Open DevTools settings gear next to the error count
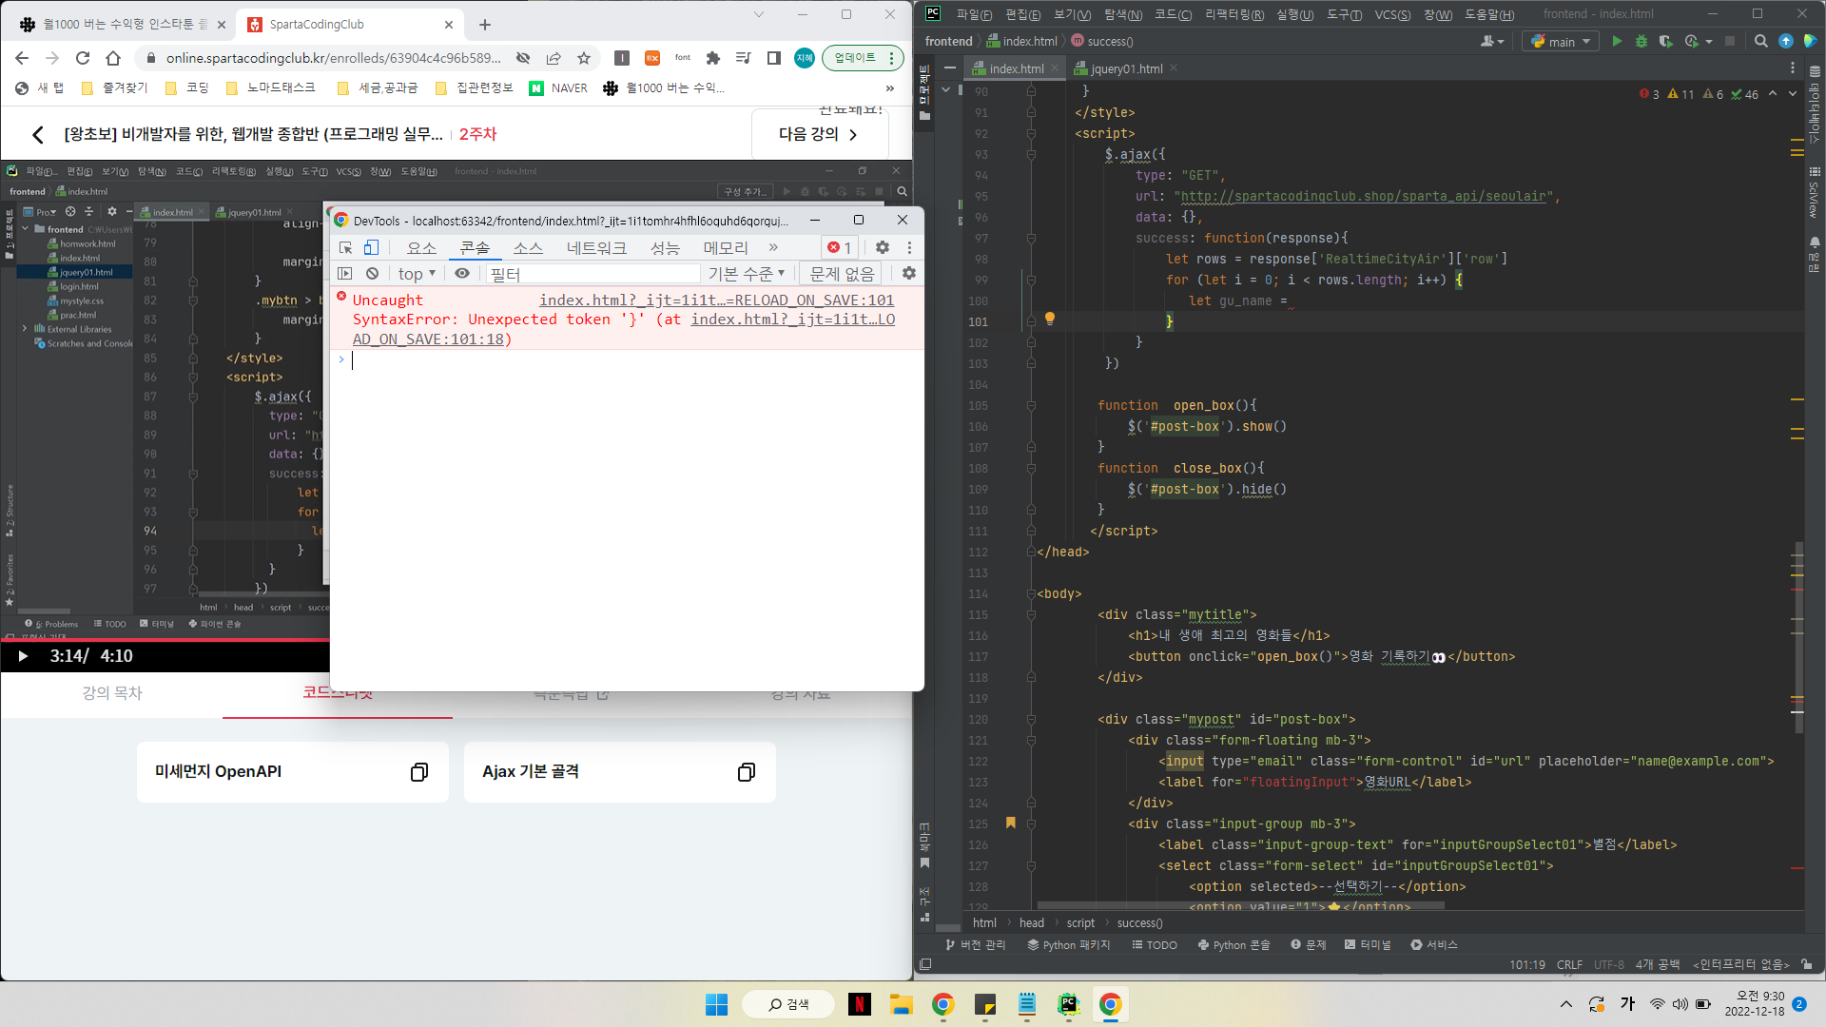The image size is (1826, 1027). [883, 247]
